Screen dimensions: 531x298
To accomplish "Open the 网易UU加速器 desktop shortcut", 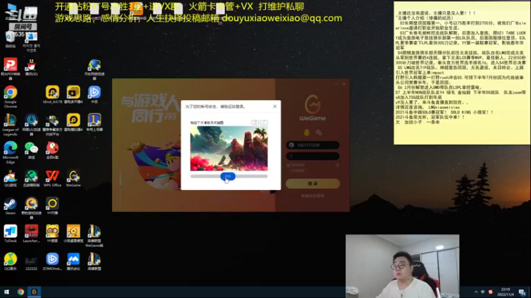I will pos(31,124).
